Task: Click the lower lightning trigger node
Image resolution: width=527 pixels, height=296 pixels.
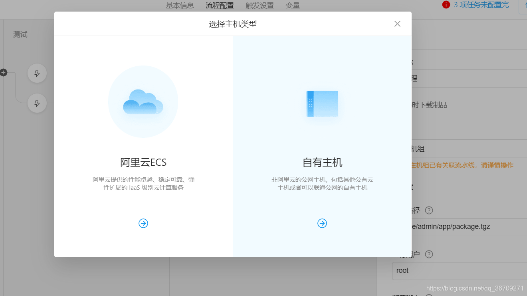Action: pyautogui.click(x=37, y=104)
